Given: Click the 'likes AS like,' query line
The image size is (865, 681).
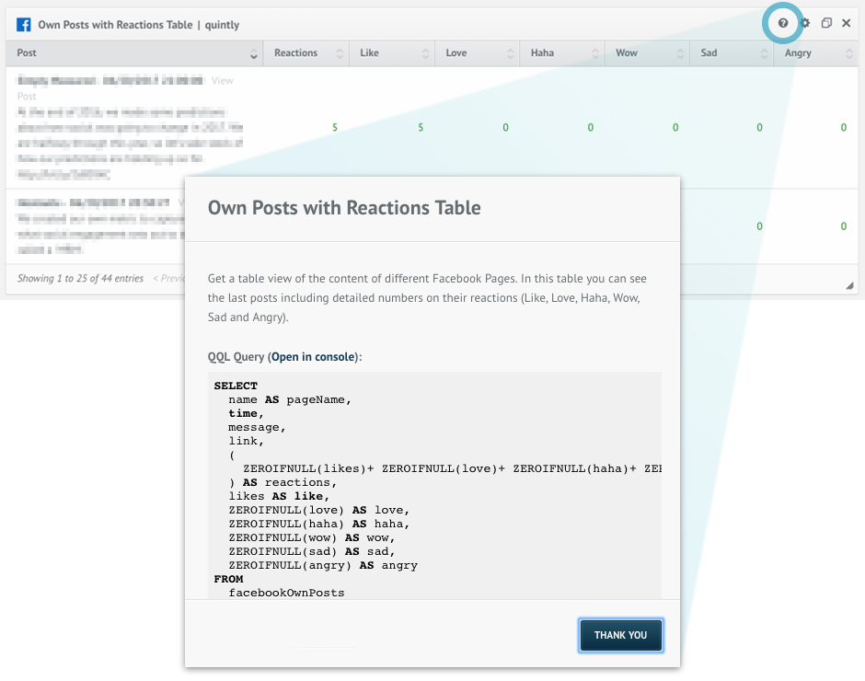Looking at the screenshot, I should pos(279,496).
